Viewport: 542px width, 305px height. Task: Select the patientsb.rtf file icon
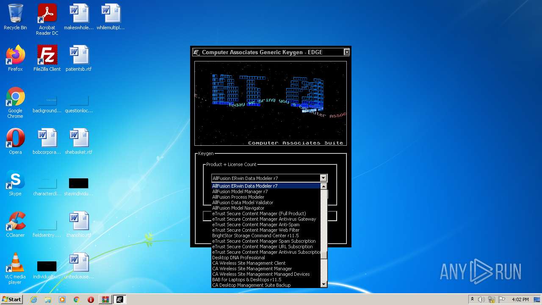click(x=79, y=58)
